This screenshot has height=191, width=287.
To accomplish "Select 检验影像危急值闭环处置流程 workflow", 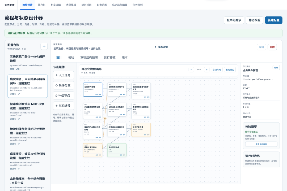I will pyautogui.click(x=27, y=136).
